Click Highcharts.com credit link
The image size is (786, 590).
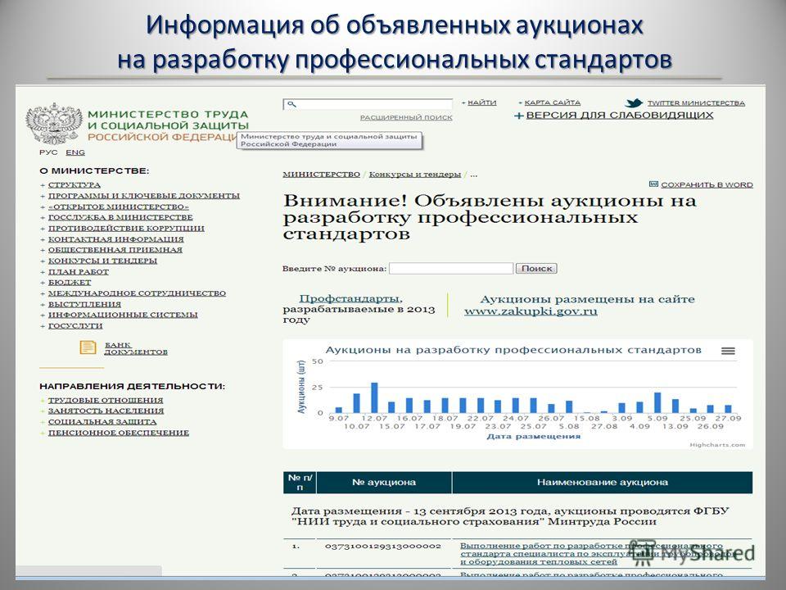coord(717,444)
